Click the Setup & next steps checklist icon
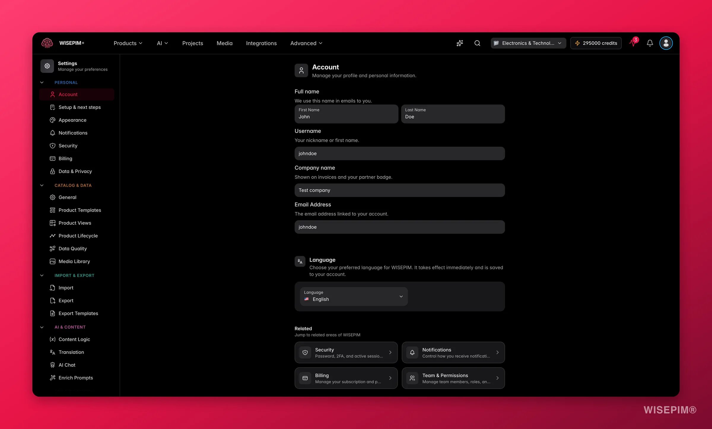 [x=53, y=107]
